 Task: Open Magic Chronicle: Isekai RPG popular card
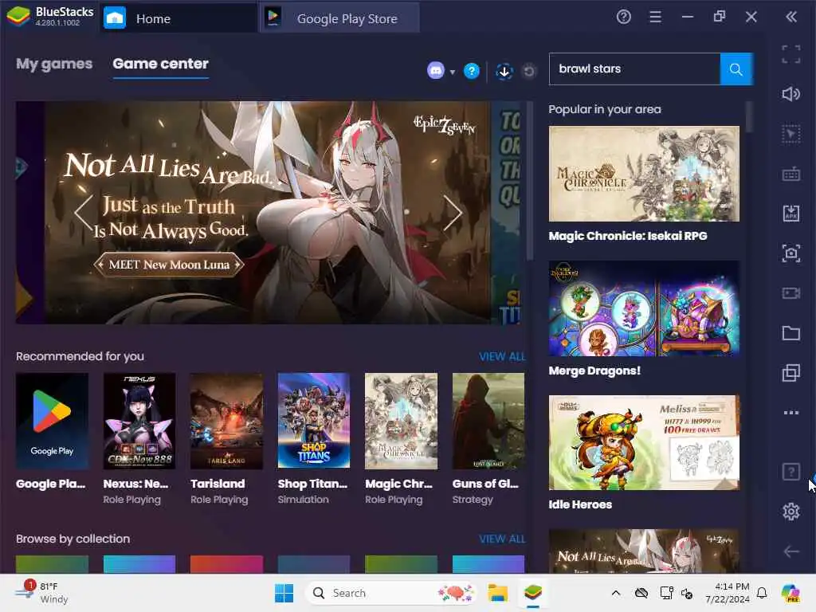pos(644,174)
